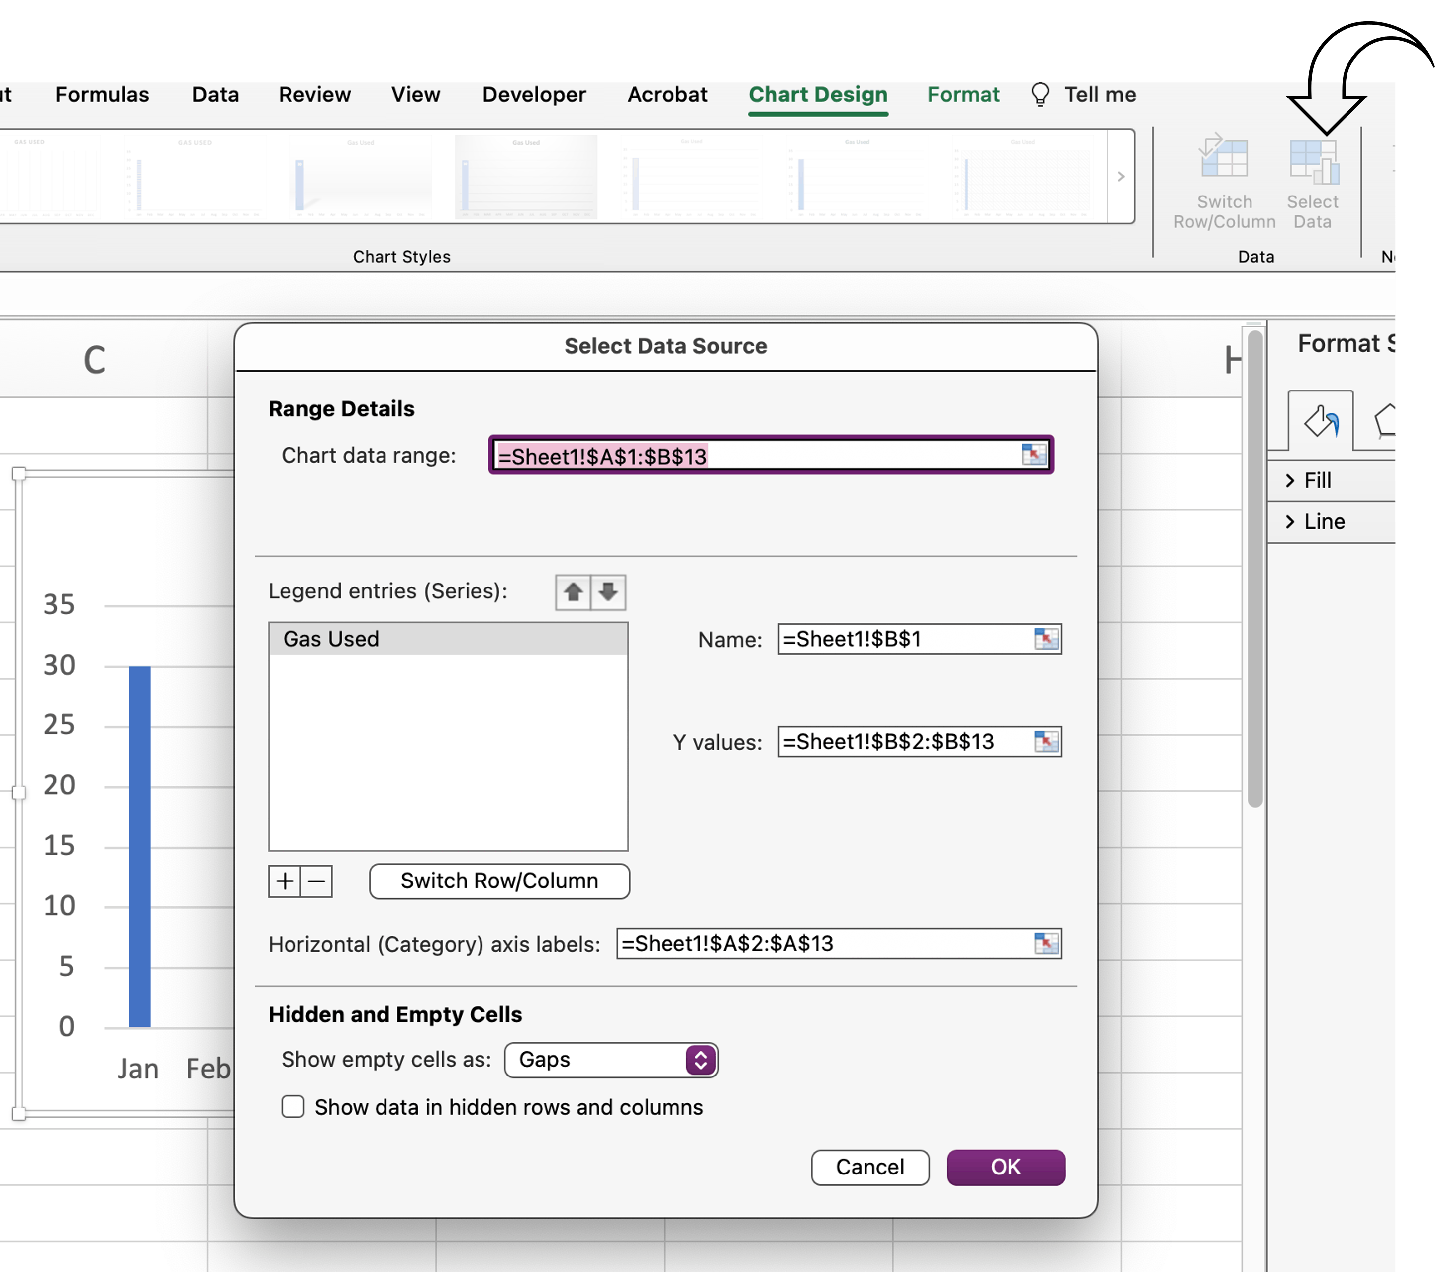The image size is (1443, 1272).
Task: Open the Format ribbon tab
Action: coord(963,95)
